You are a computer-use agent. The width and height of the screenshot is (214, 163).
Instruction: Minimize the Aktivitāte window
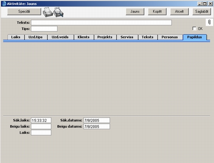click(x=199, y=4)
